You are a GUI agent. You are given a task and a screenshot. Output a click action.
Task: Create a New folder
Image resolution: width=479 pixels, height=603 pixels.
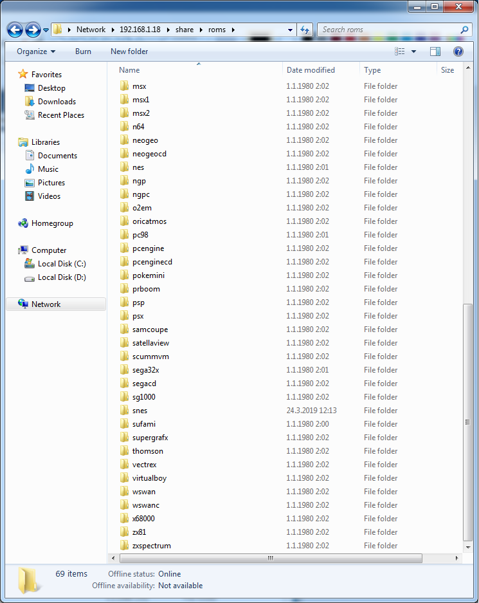click(129, 51)
